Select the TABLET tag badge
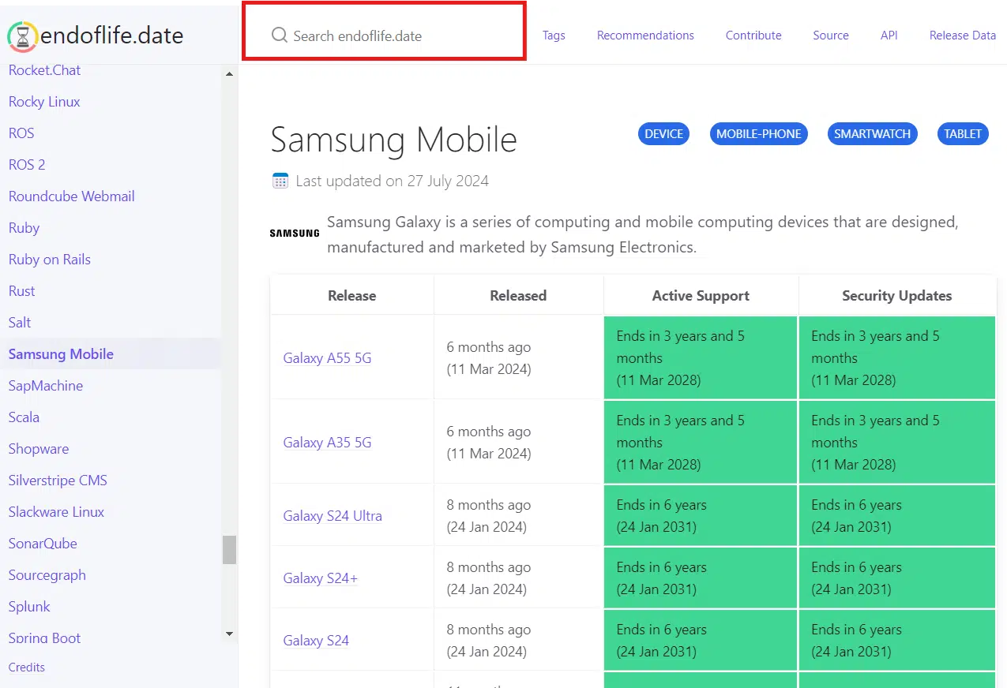This screenshot has height=688, width=1007. pyautogui.click(x=963, y=134)
